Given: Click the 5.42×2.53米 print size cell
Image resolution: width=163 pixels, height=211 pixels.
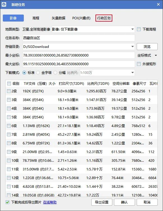Looking at the screenshot, I should pos(67,169).
